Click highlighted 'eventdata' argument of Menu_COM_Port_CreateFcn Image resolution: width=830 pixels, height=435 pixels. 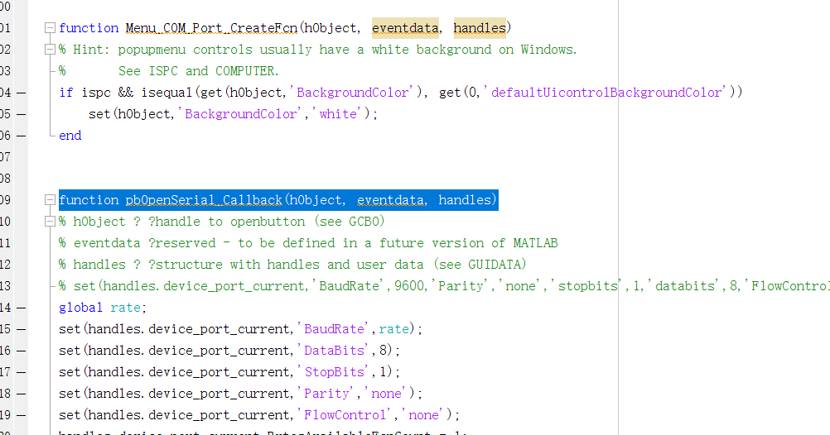(405, 28)
